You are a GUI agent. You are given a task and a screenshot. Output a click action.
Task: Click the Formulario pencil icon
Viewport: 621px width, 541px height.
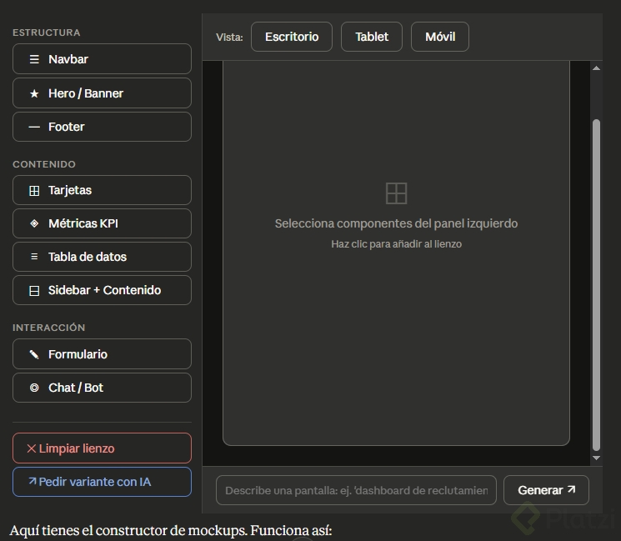[x=34, y=354]
